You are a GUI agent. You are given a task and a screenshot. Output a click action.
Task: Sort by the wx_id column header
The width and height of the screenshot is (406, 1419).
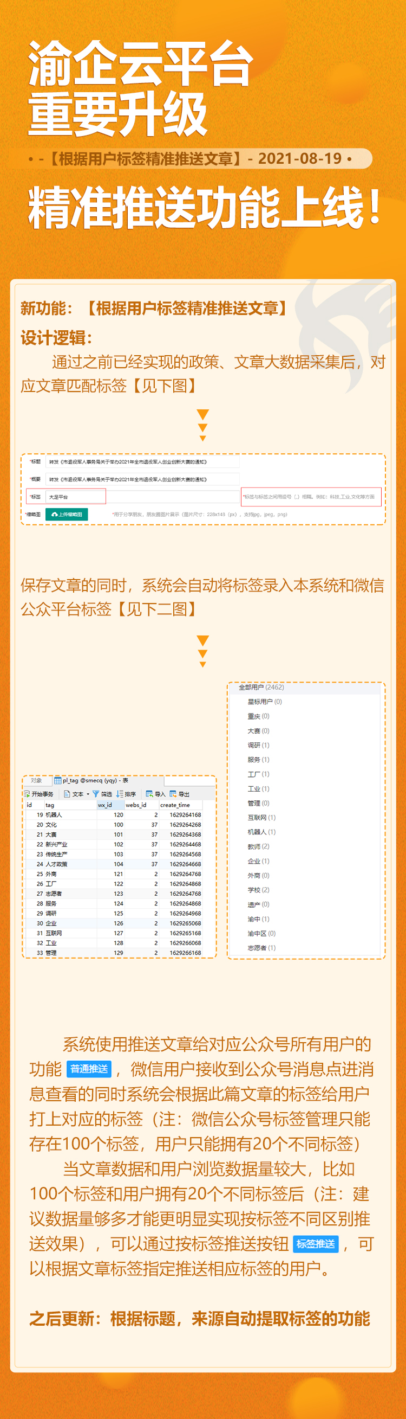pyautogui.click(x=110, y=805)
